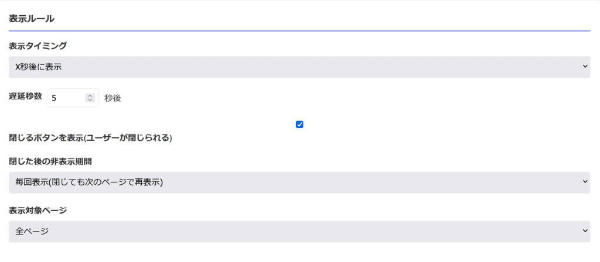
Task: Select the X秒後に表示 option text
Action: [x=39, y=68]
